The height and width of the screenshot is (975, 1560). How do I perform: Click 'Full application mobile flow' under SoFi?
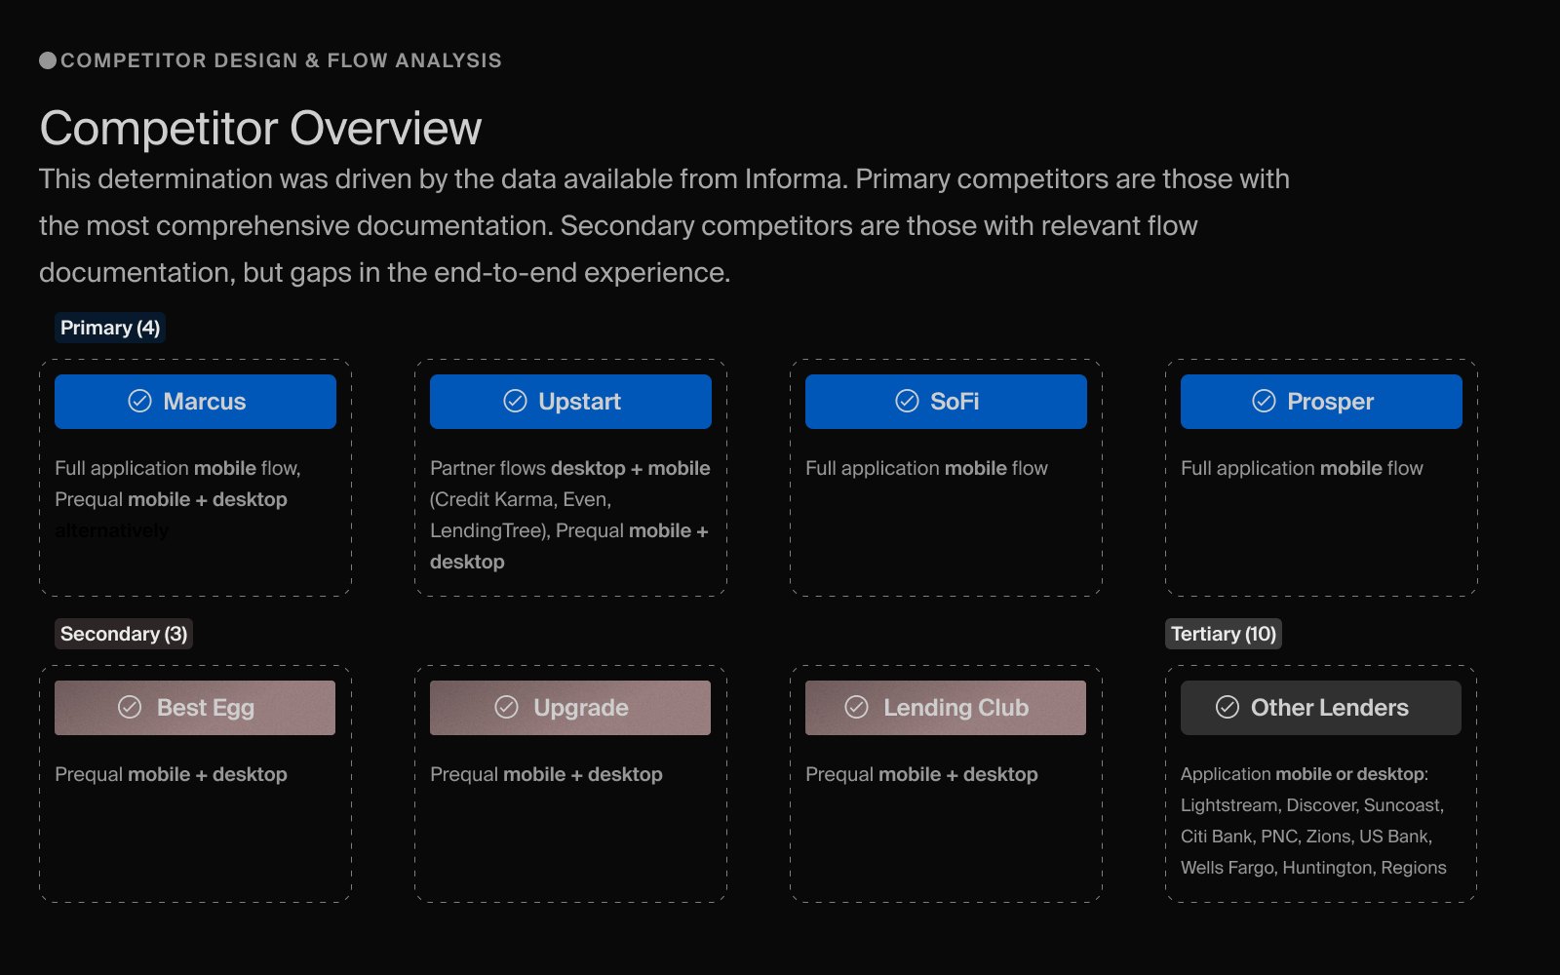926,468
